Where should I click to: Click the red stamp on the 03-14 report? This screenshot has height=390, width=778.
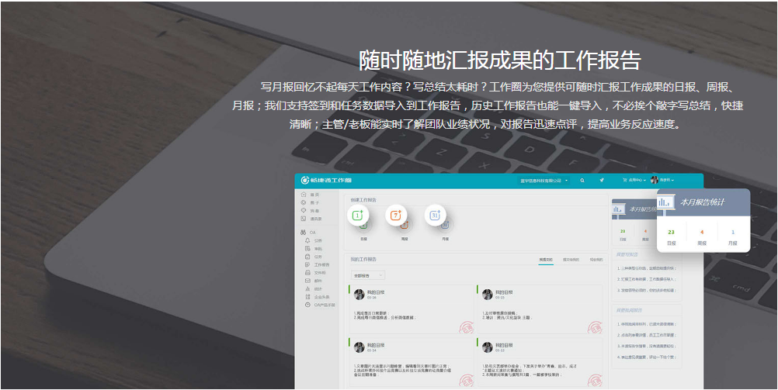[467, 380]
